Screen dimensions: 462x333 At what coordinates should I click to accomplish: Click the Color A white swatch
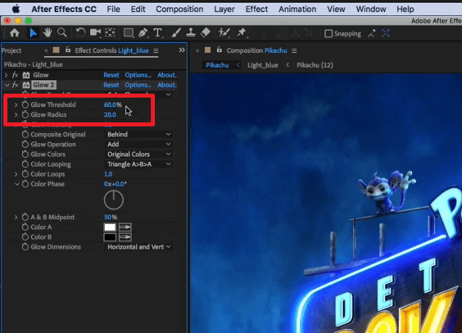click(110, 227)
